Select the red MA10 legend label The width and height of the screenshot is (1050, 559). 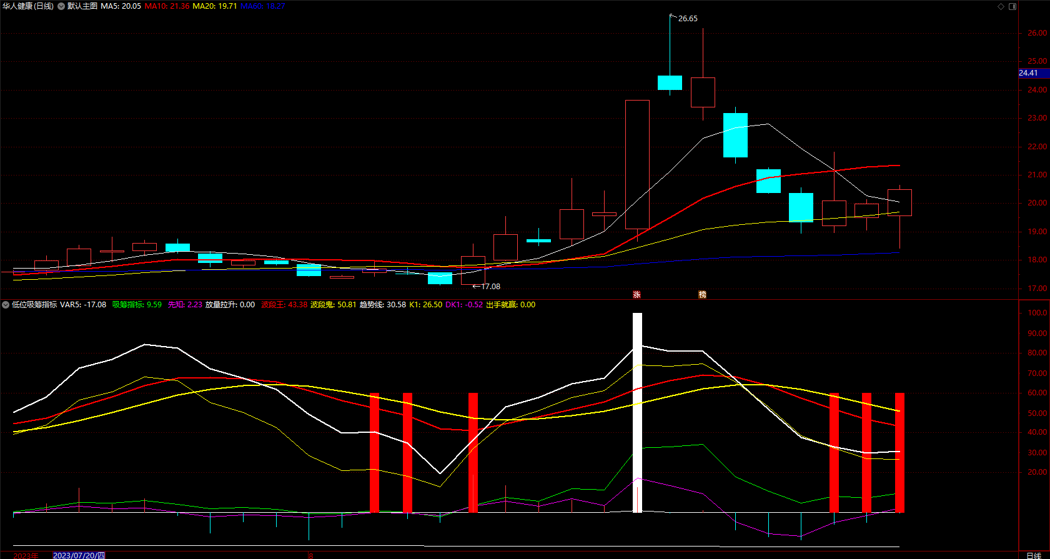click(x=167, y=6)
